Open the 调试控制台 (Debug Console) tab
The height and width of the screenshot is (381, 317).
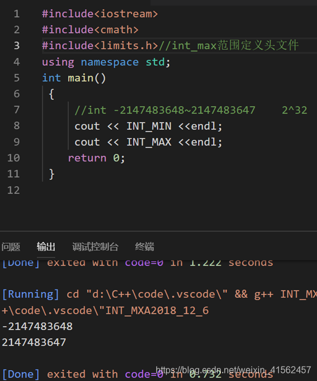(x=95, y=246)
